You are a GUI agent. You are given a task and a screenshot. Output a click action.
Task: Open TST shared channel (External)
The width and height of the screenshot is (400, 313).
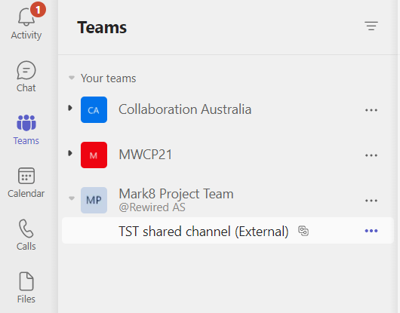tap(228, 231)
